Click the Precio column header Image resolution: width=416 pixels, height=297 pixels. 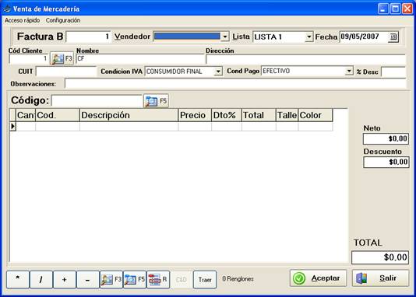pyautogui.click(x=195, y=115)
